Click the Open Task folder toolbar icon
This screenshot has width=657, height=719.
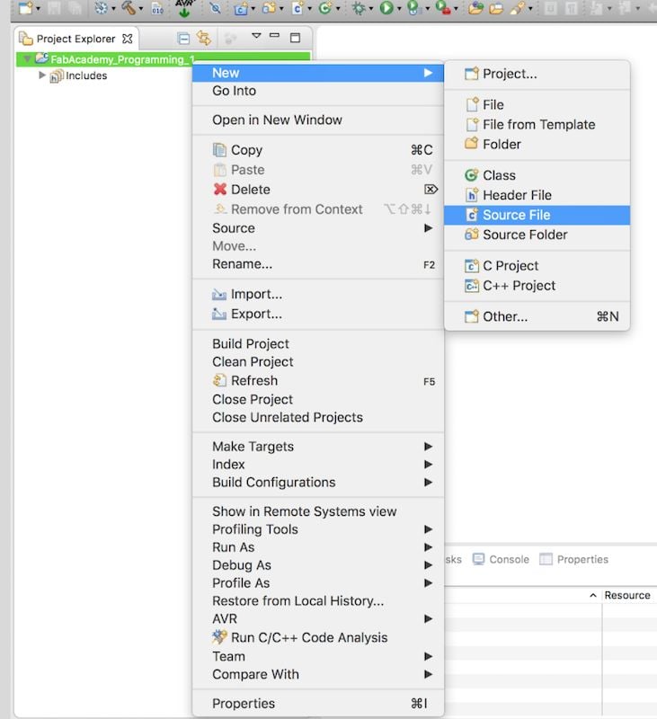click(x=496, y=9)
